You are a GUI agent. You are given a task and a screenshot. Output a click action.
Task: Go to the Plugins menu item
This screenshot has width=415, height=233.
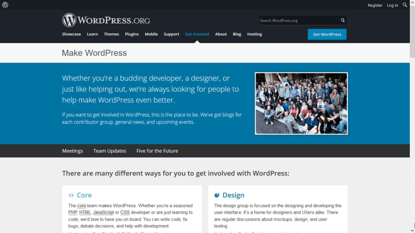point(132,34)
